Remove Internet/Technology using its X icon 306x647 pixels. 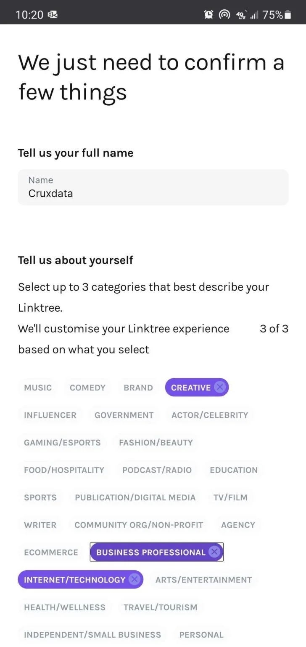point(135,580)
